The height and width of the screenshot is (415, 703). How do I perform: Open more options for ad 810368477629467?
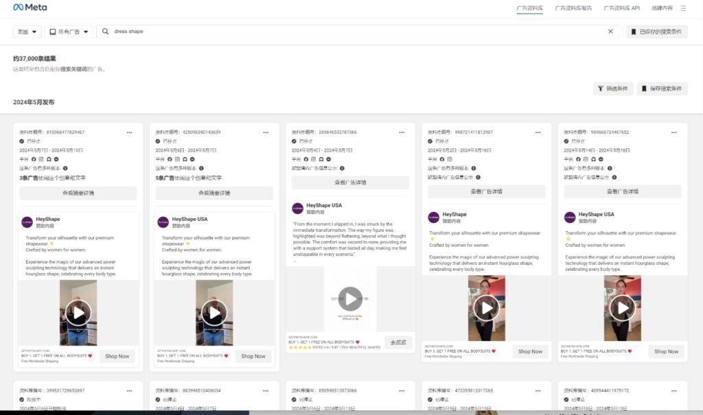point(130,132)
